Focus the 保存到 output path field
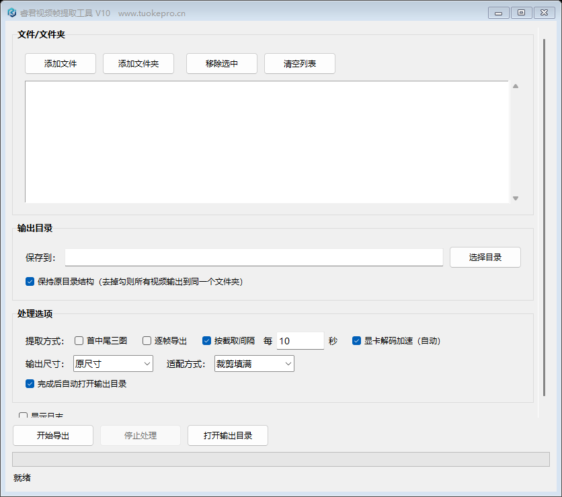562x497 pixels. tap(253, 258)
